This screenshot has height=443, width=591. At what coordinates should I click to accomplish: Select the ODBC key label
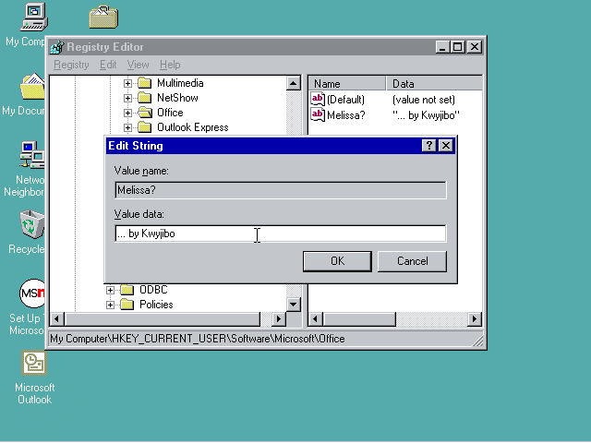(x=153, y=290)
